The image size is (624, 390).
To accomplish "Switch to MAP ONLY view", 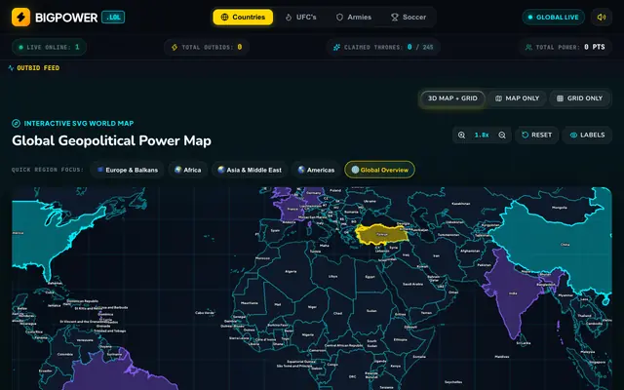I will 517,98.
